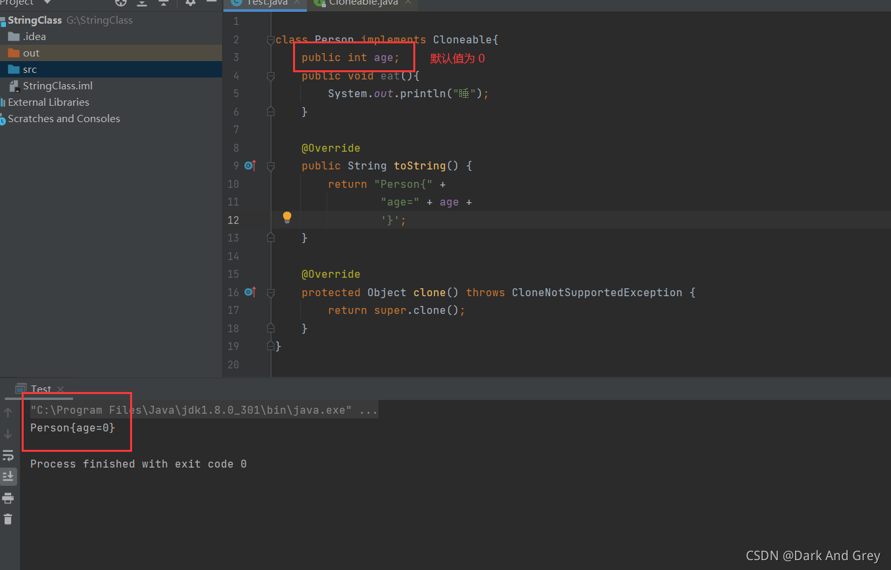Click CloneNotSupportedException in clone signature
The height and width of the screenshot is (570, 891).
click(597, 292)
